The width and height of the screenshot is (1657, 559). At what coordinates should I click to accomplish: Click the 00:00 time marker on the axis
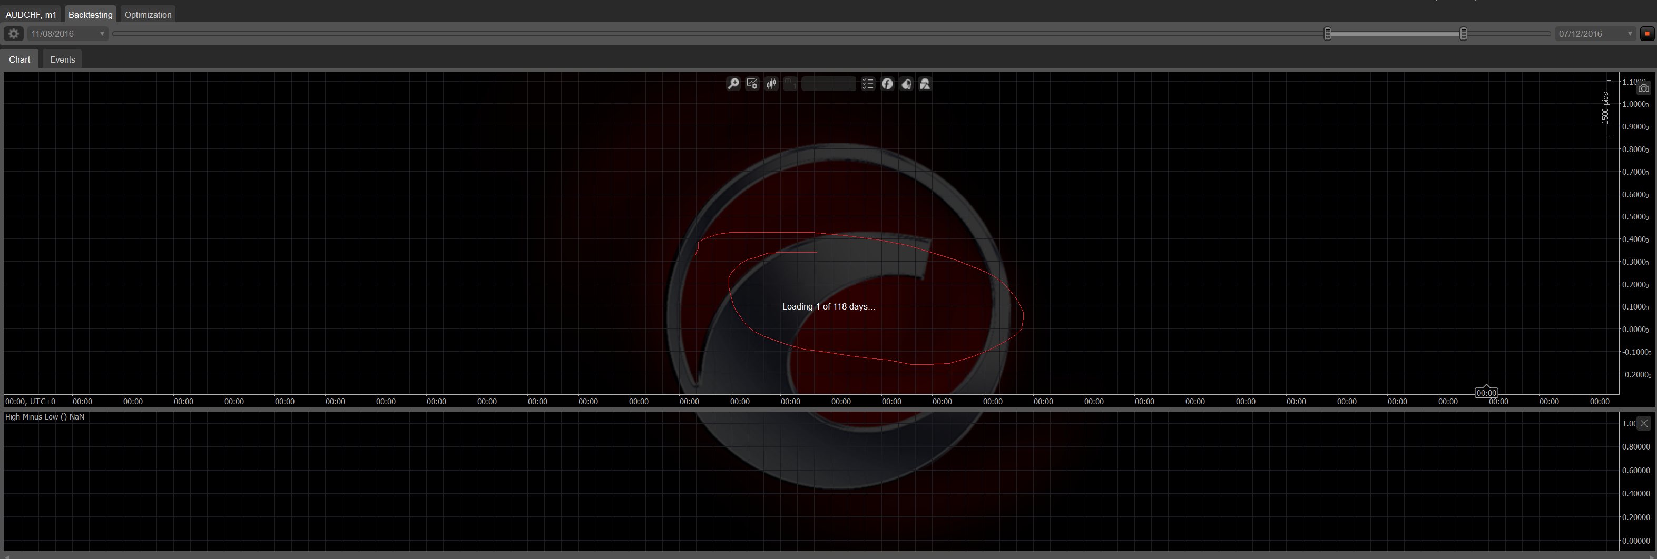[x=1486, y=392]
